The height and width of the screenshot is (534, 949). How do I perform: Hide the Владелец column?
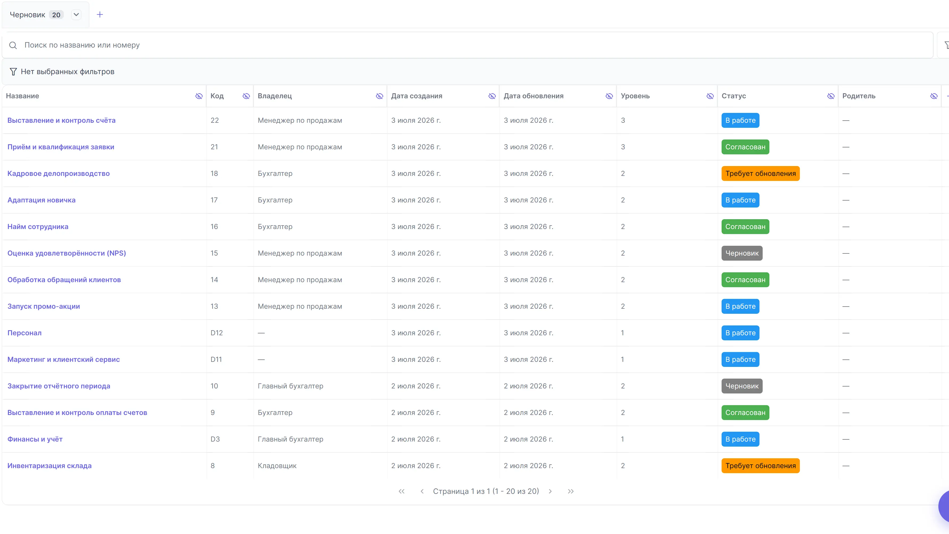pos(379,96)
